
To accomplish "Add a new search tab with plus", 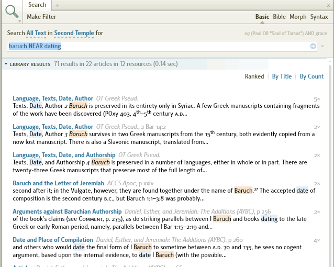I will [57, 5].
